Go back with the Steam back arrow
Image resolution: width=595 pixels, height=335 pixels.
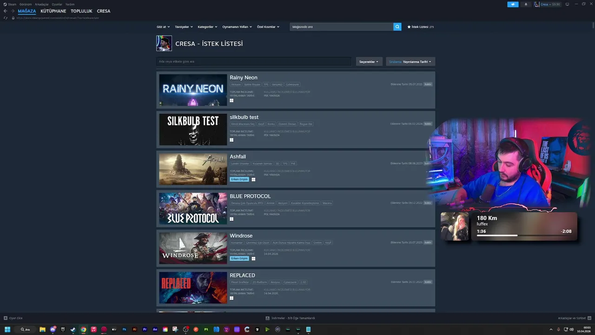(6, 11)
